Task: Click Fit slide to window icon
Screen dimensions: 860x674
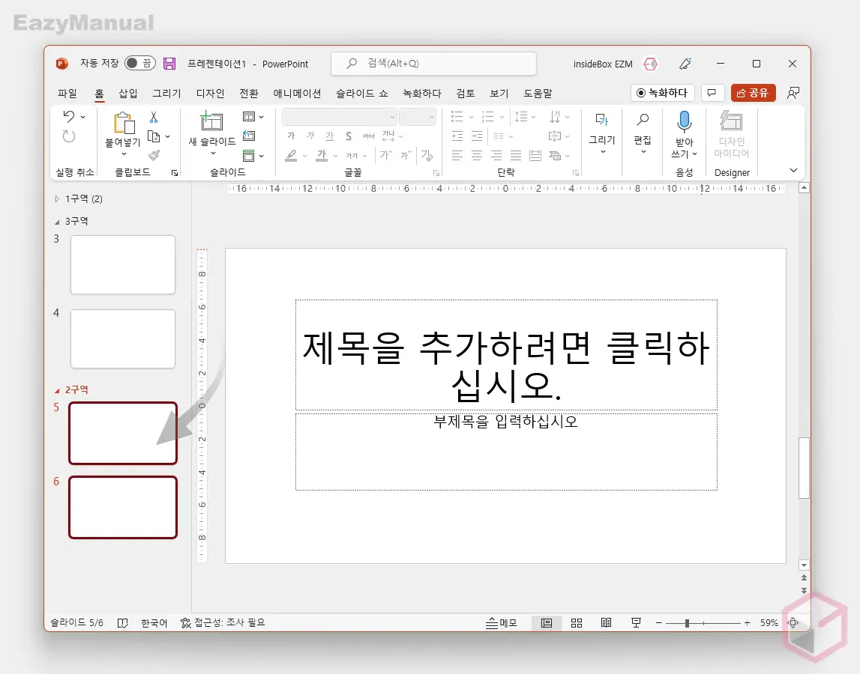Action: tap(793, 623)
